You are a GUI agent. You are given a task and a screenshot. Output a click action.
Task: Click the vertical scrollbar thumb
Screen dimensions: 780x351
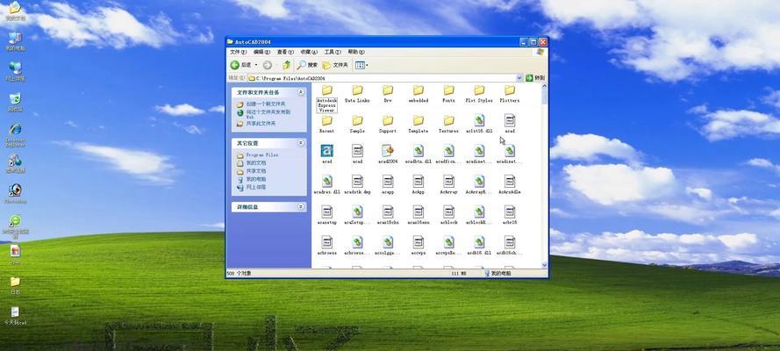544,97
